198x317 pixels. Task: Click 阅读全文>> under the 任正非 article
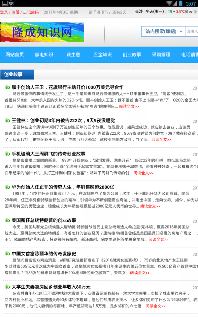(x=150, y=206)
